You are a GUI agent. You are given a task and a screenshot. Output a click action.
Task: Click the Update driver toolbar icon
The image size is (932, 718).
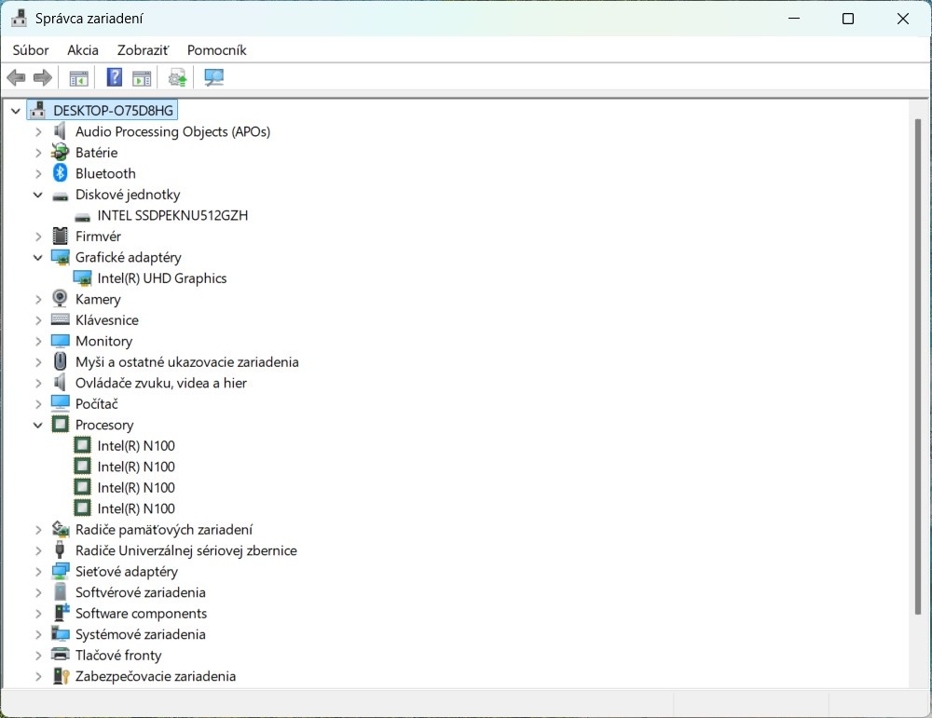tap(177, 78)
